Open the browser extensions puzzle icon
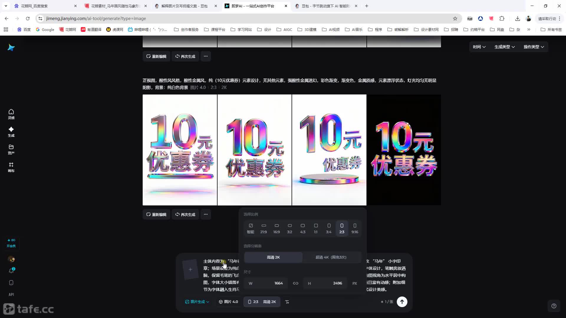The height and width of the screenshot is (318, 566). (x=502, y=19)
